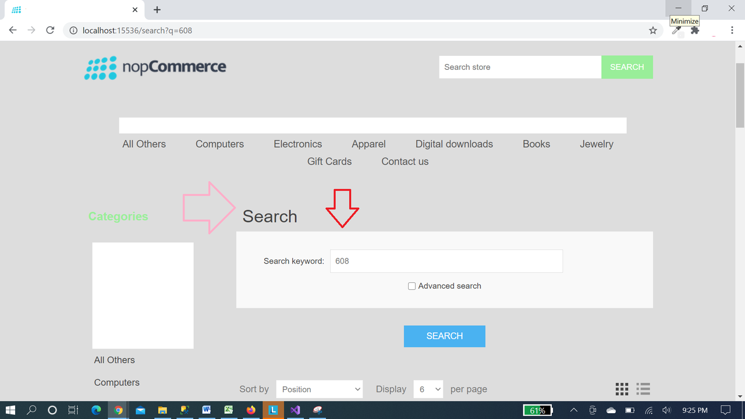745x419 pixels.
Task: Click the browser back arrow
Action: click(x=12, y=30)
